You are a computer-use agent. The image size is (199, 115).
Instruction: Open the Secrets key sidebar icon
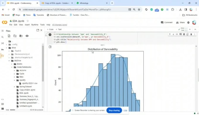coord(2,50)
